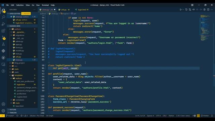The image size is (215, 121).
Task: Open the Terminal menu
Action: pos(45,5)
